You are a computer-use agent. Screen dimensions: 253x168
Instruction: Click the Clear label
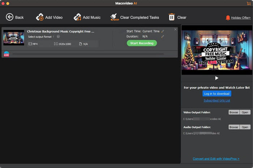click(x=182, y=17)
